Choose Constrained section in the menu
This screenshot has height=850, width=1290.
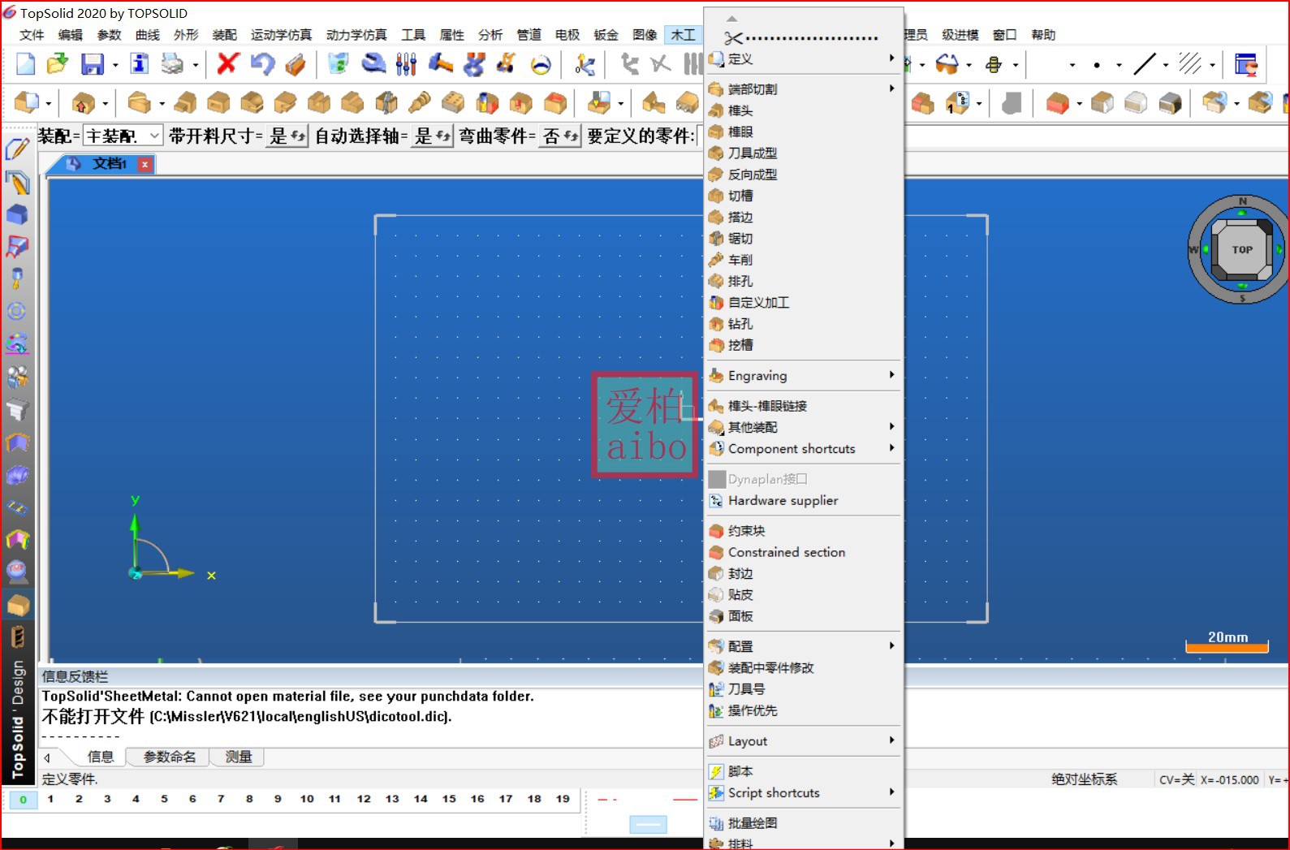pyautogui.click(x=804, y=552)
